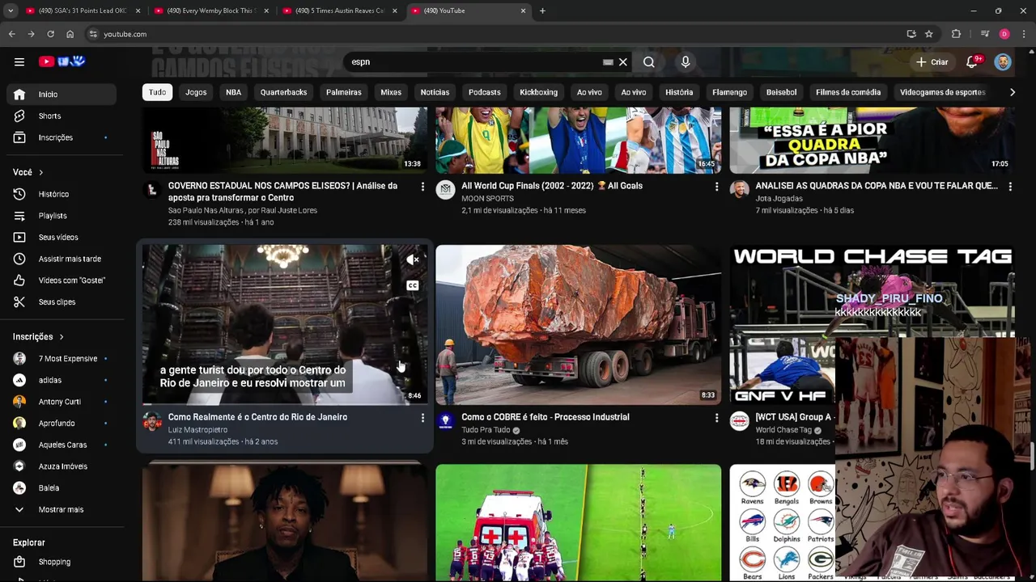Select the Podcasts filter chip
1036x582 pixels.
[485, 92]
